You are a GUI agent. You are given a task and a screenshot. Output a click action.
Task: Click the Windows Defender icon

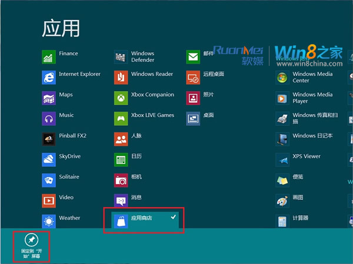click(x=121, y=57)
